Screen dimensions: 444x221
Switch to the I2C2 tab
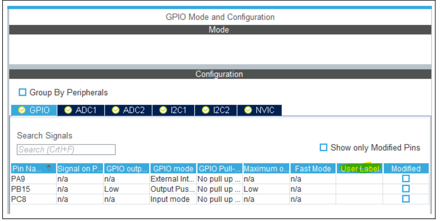point(221,110)
